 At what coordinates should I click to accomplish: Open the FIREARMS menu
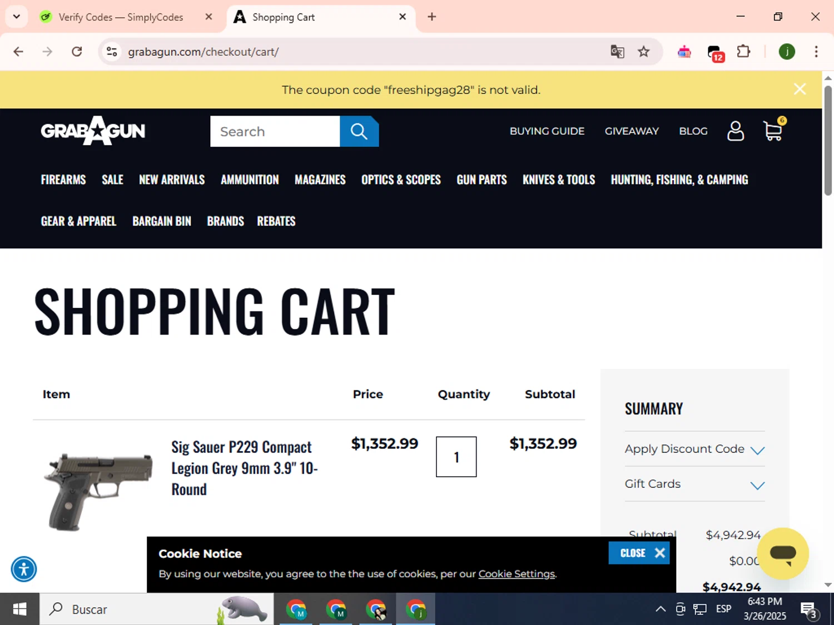click(63, 179)
